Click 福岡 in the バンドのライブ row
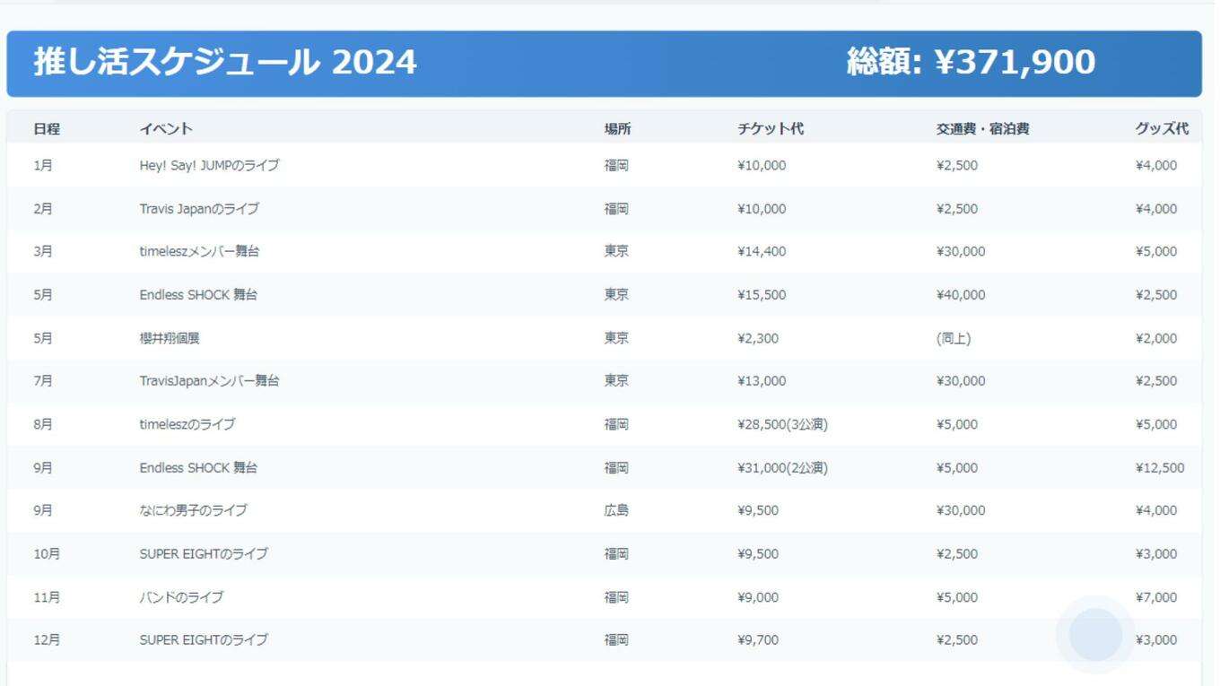The width and height of the screenshot is (1220, 686). (616, 597)
